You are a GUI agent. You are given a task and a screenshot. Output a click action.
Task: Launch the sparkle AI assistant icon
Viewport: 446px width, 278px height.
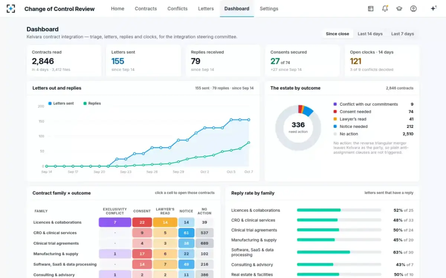(x=433, y=9)
